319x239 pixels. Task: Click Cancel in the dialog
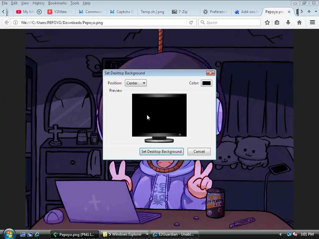tap(199, 152)
